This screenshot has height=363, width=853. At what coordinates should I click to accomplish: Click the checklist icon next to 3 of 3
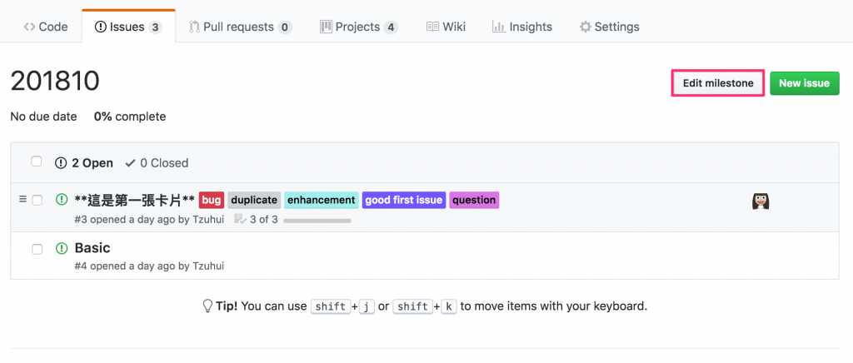pos(241,219)
